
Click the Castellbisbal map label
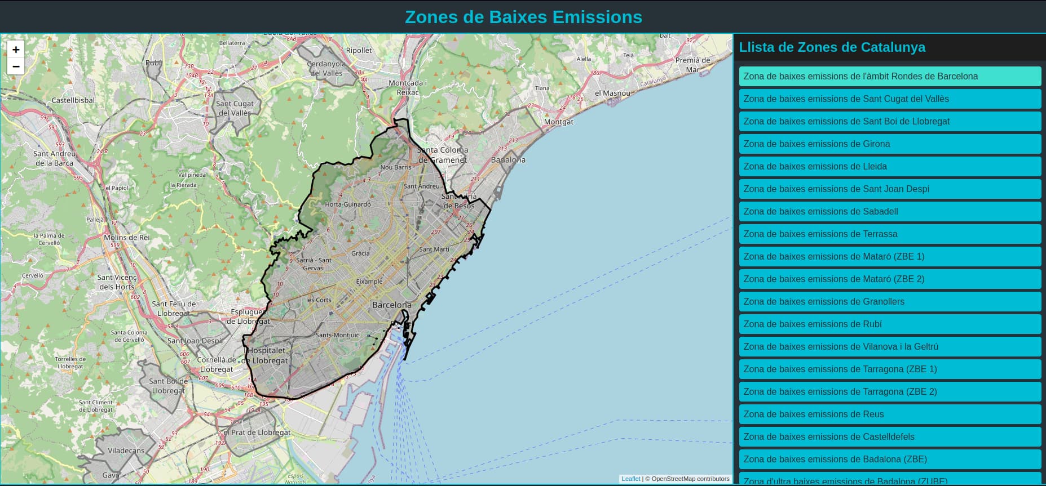point(73,100)
